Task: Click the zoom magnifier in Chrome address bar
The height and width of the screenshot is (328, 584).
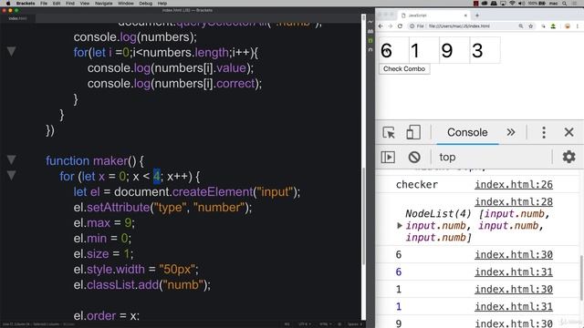Action: pyautogui.click(x=521, y=26)
